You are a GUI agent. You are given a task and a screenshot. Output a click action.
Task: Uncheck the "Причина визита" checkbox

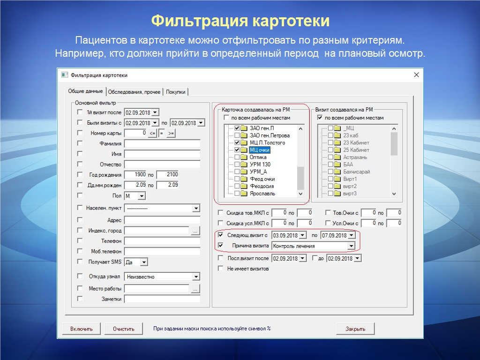[221, 246]
